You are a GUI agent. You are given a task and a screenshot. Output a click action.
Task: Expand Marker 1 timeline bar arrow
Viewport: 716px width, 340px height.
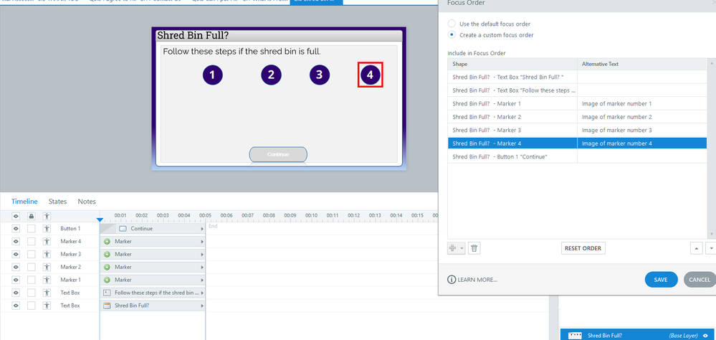202,280
